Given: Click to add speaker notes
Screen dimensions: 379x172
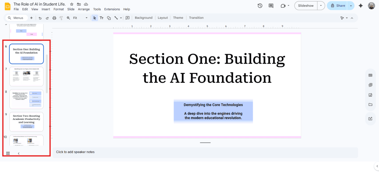Looking at the screenshot, I should [x=75, y=152].
